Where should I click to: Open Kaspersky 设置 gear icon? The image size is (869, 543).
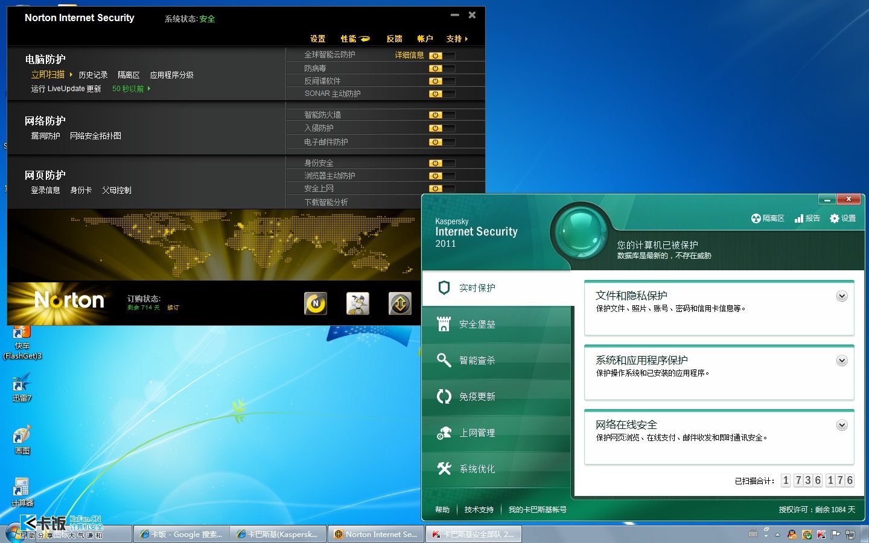pos(835,218)
